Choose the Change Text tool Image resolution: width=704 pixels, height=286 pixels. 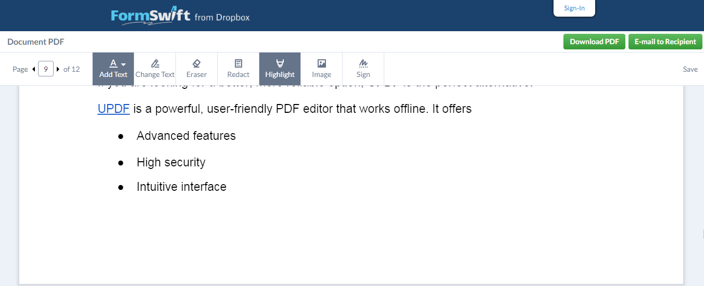155,69
